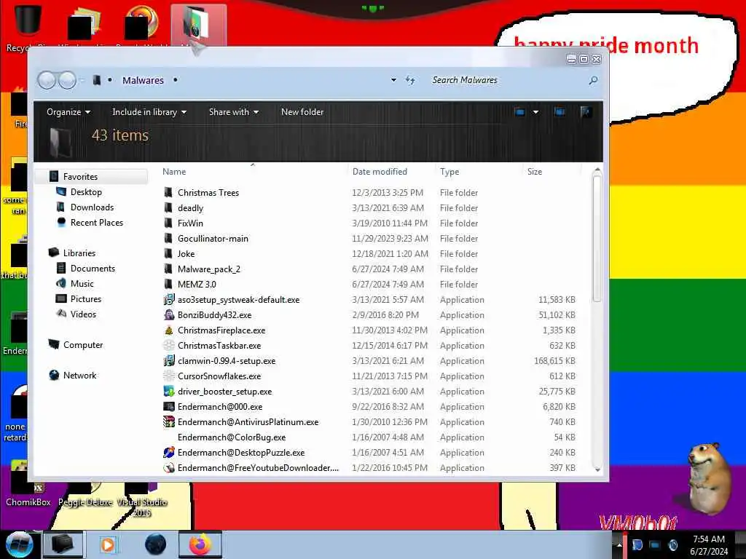Toggle the preview pane icon
Image resolution: width=746 pixels, height=559 pixels.
(x=559, y=112)
